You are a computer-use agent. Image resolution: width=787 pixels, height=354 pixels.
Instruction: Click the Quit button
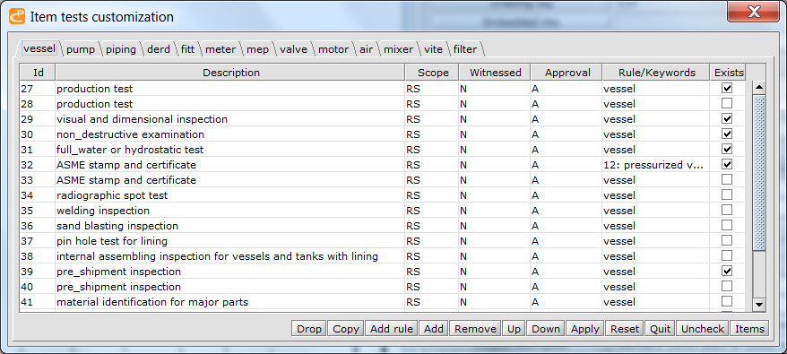(660, 329)
